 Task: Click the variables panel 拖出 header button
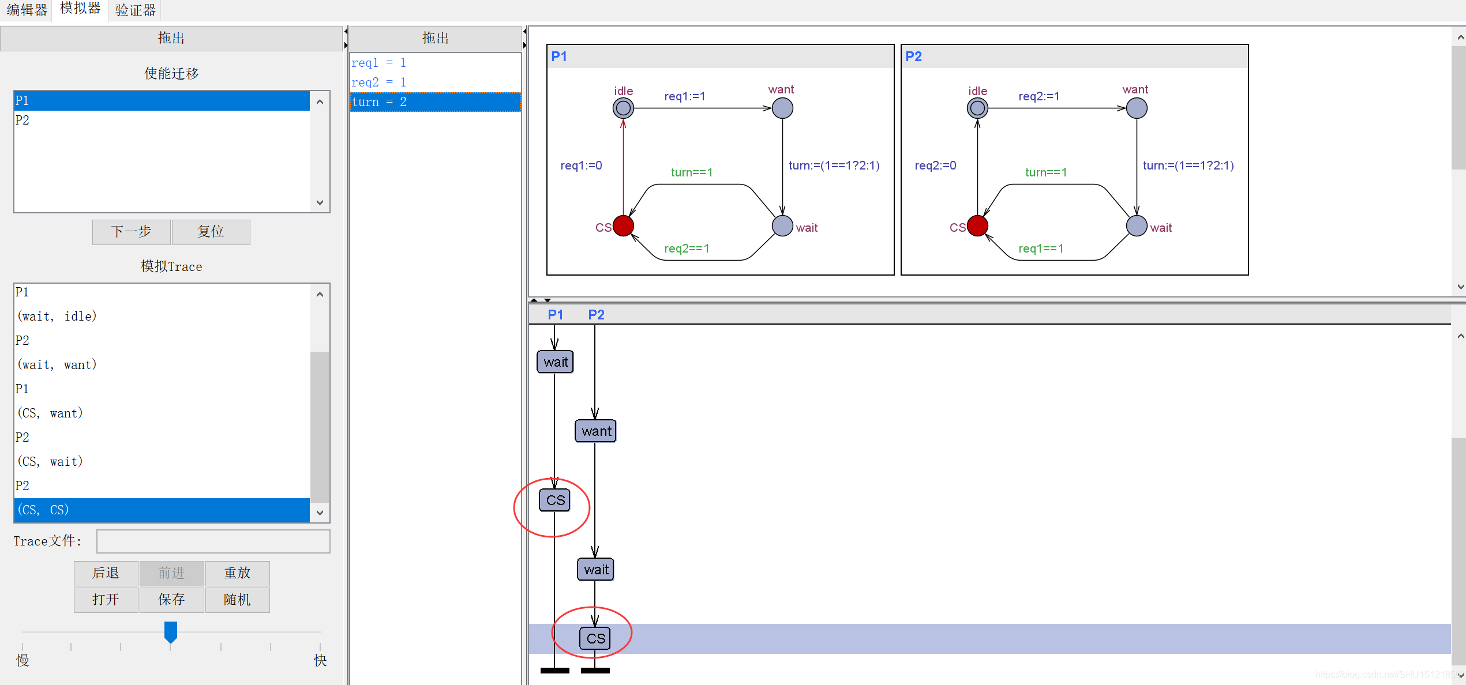tap(436, 38)
